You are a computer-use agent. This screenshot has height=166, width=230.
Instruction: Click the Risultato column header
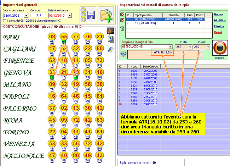click(173, 15)
